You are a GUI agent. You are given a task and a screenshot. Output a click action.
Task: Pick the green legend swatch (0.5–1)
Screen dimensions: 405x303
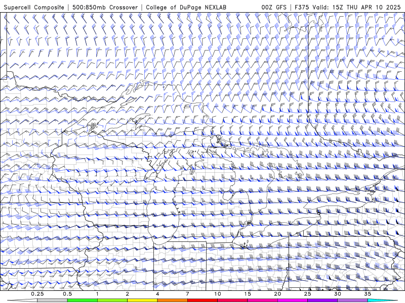click(83, 300)
